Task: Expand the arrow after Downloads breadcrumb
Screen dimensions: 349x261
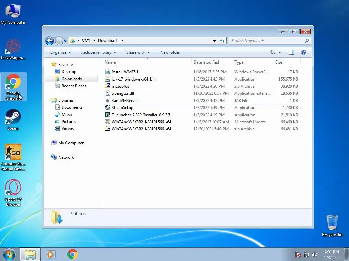Action: tap(122, 41)
